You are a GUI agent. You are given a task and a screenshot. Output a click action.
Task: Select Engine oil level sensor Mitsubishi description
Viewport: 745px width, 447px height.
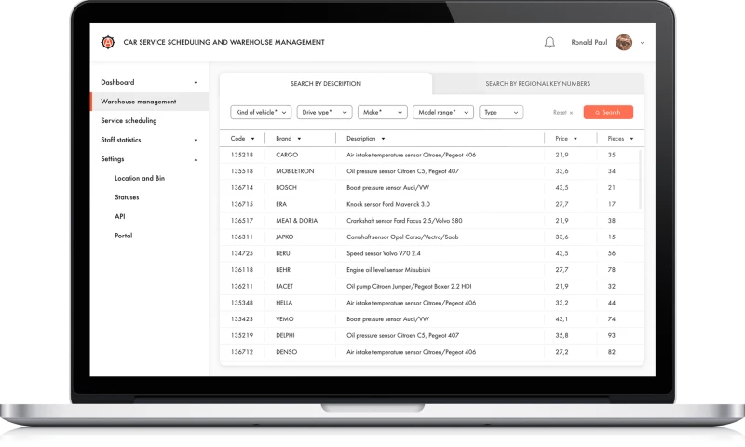click(x=388, y=270)
